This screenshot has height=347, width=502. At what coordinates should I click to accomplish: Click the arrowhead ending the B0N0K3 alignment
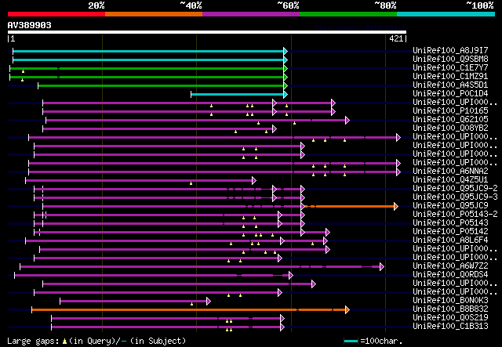(x=209, y=302)
